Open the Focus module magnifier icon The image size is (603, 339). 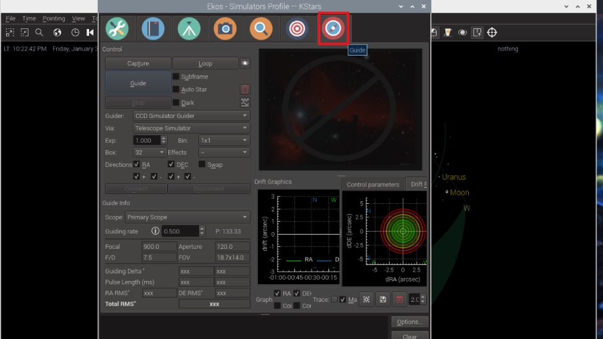click(261, 29)
